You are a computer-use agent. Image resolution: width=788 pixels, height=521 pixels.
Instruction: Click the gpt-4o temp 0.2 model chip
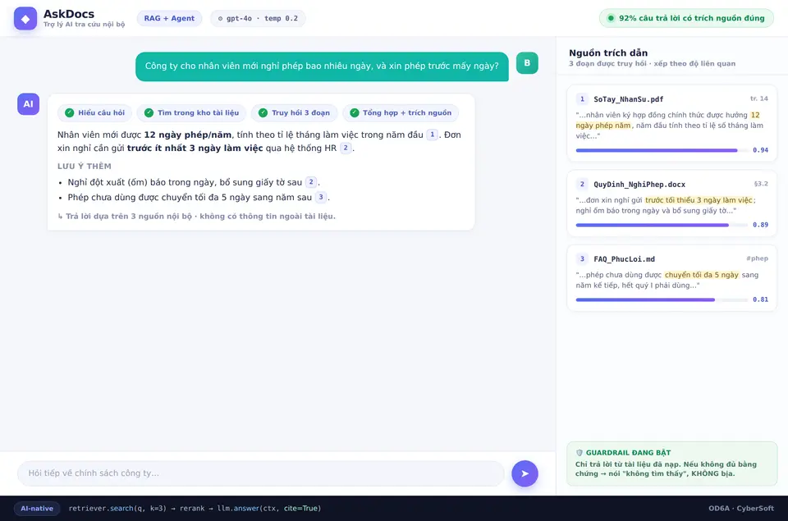tap(258, 18)
